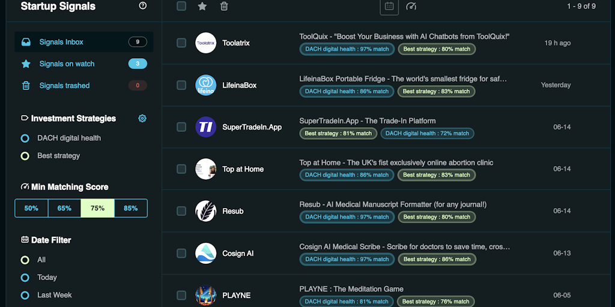Screen dimensions: 615x307
Task: Open the Startup Signals help icon
Action: click(143, 5)
